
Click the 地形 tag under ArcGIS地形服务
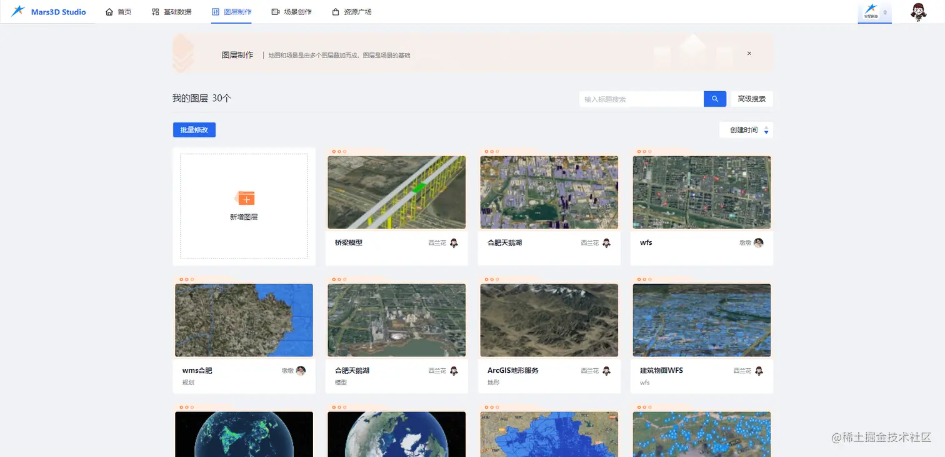(493, 382)
